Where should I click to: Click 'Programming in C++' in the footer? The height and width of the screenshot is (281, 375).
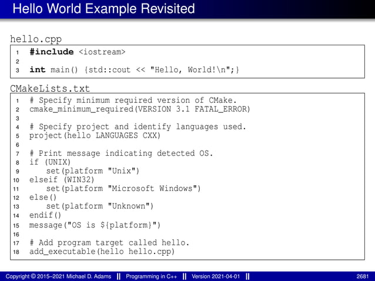point(152,276)
